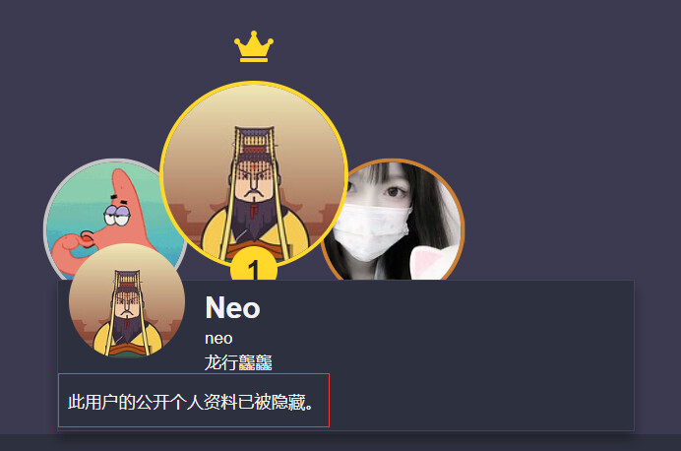
Task: Open the large first-place emperor avatar
Action: point(254,173)
